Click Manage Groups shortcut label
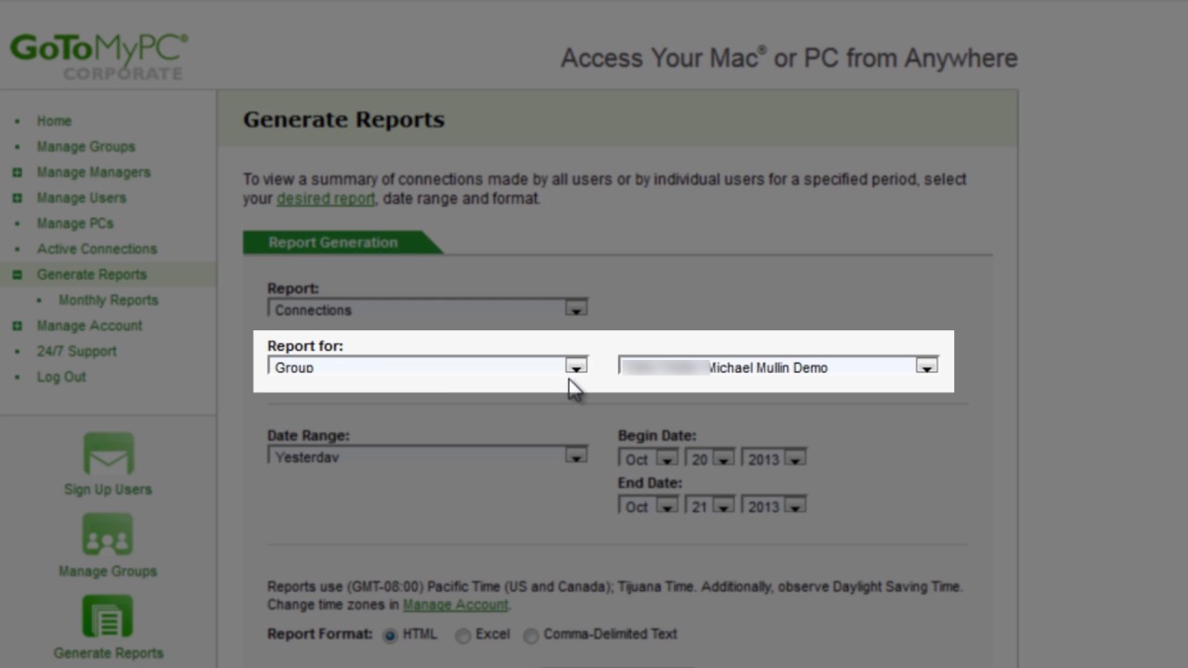Screen dimensions: 1188x668 point(108,571)
